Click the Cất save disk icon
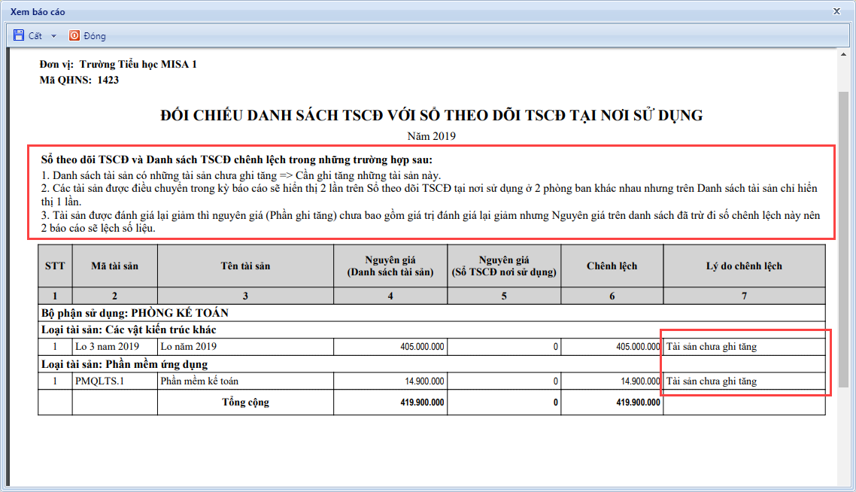The width and height of the screenshot is (856, 492). tap(19, 35)
